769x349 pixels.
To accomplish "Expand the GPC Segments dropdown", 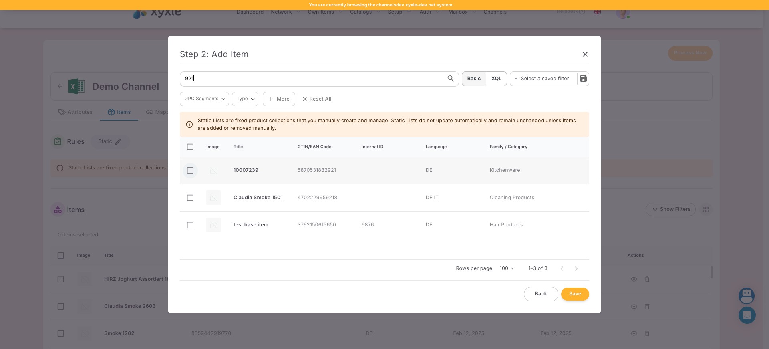I will tap(204, 99).
